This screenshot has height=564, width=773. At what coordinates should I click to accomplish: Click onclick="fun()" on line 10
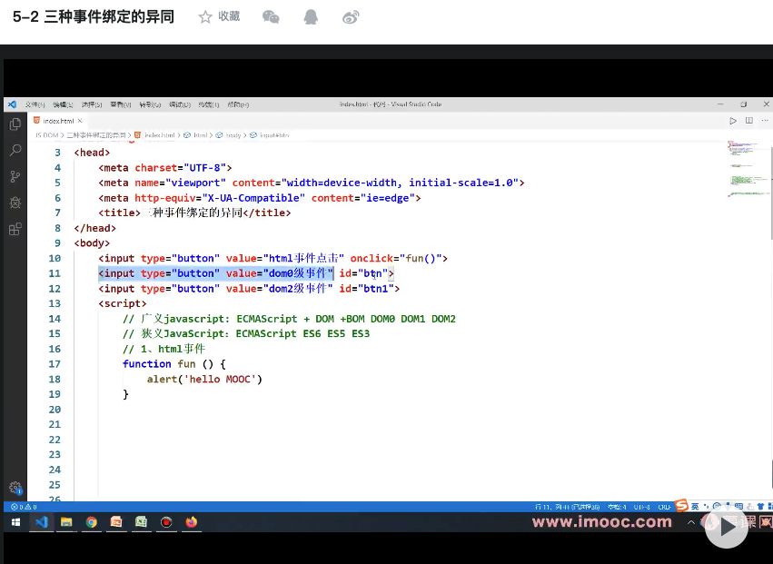[x=396, y=258]
